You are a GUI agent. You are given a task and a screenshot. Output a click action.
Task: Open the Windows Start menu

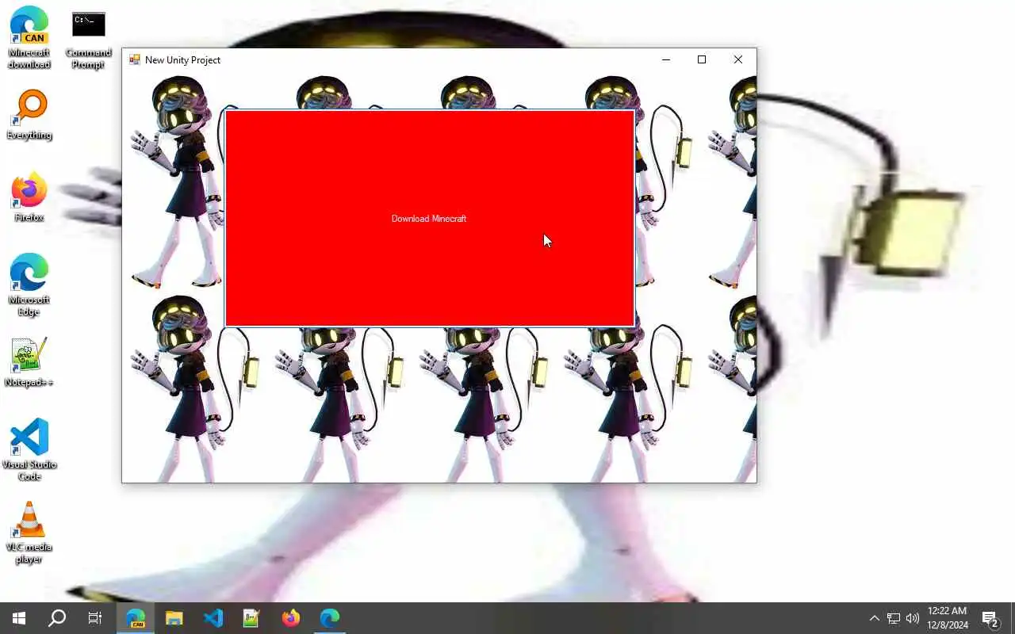[x=19, y=618]
